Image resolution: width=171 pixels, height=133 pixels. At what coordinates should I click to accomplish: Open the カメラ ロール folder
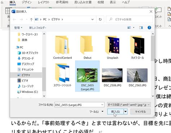(x=137, y=48)
